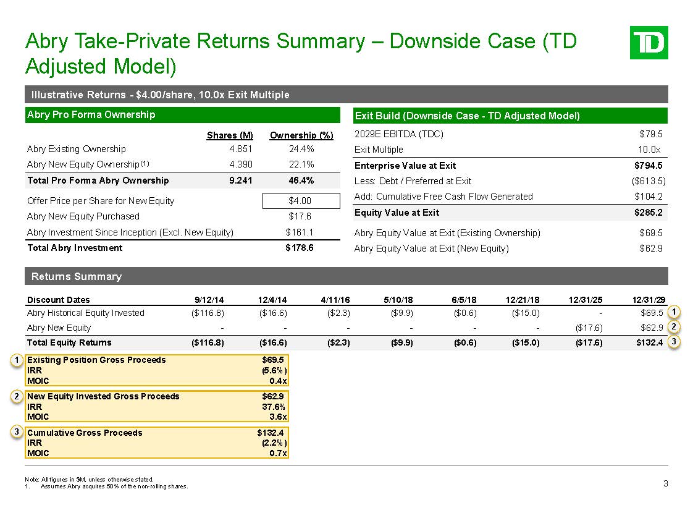This screenshot has height=531, width=693.
Task: Select the Shares (M) column heading
Action: (230, 135)
